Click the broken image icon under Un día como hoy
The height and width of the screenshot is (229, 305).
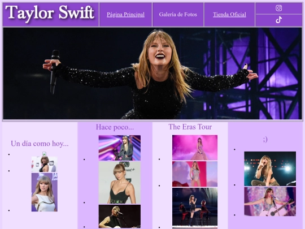[x=45, y=154]
